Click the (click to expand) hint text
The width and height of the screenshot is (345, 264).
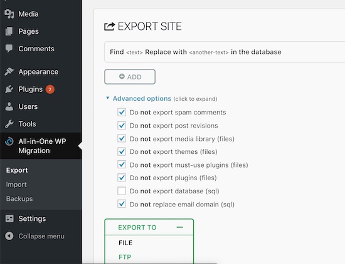coord(195,99)
